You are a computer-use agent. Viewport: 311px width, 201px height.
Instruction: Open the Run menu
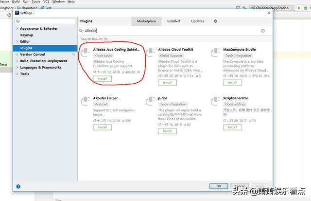click(25, 1)
